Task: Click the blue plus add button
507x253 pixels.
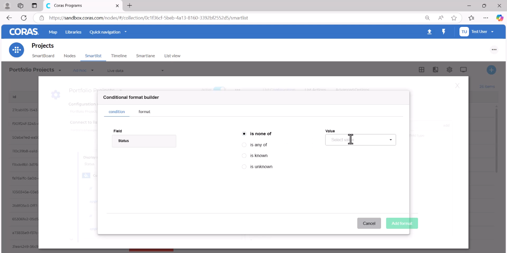Action: pos(491,70)
